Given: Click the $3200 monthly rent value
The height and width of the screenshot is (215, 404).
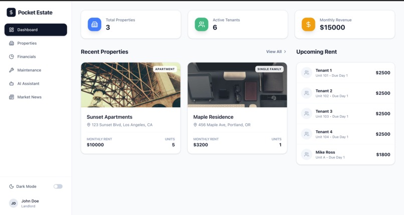Looking at the screenshot, I should [200, 145].
